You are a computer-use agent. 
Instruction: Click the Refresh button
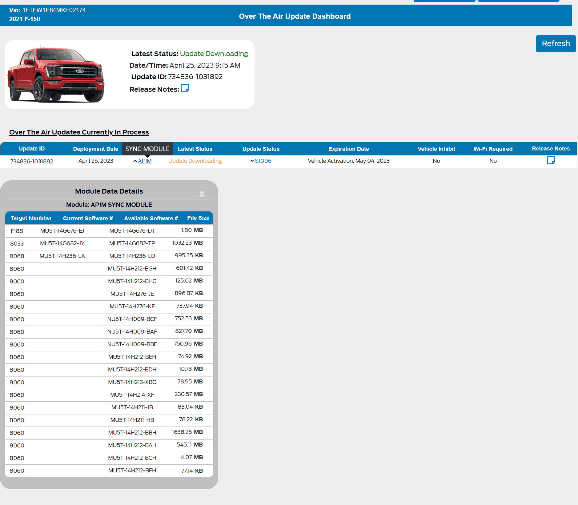pyautogui.click(x=556, y=44)
